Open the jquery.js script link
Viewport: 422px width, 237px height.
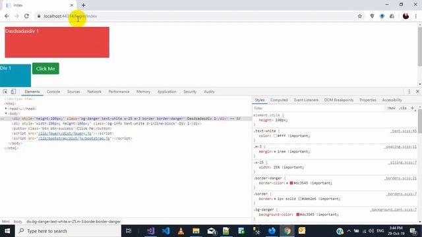click(65, 133)
